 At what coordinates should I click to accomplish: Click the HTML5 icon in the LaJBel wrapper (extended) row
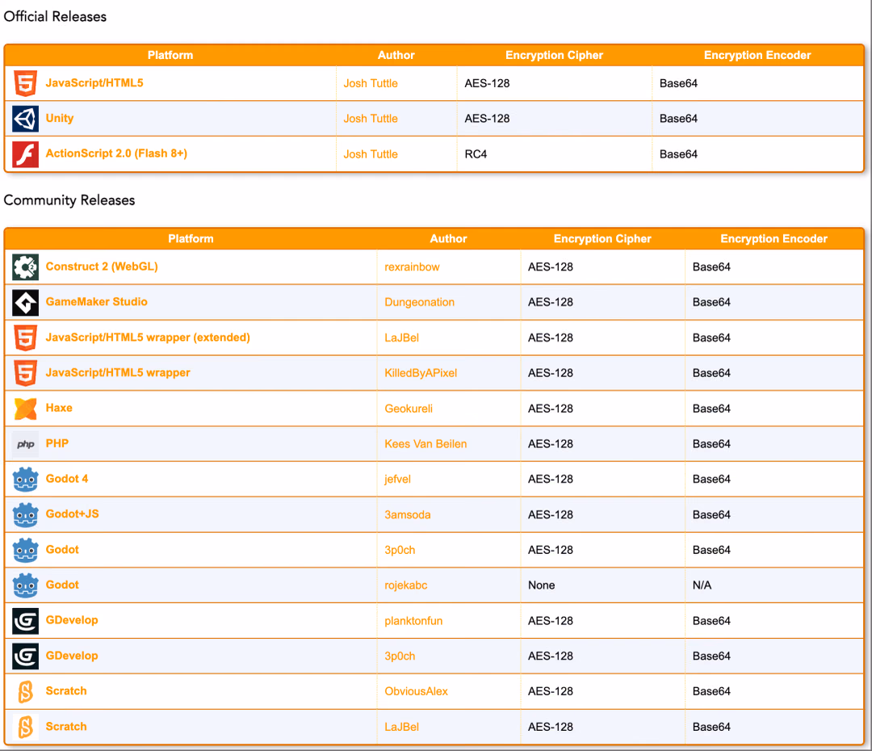point(26,338)
